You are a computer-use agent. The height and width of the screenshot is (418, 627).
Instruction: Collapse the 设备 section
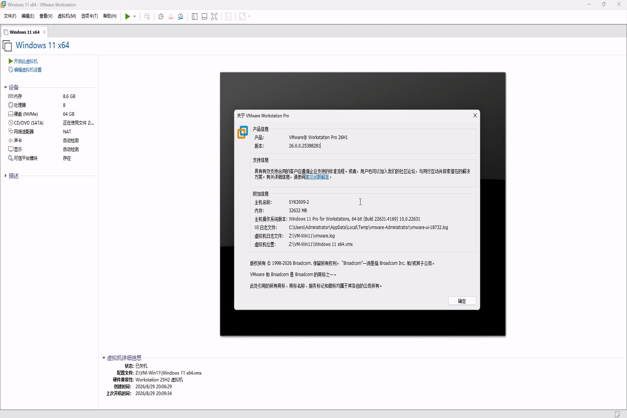tap(6, 87)
